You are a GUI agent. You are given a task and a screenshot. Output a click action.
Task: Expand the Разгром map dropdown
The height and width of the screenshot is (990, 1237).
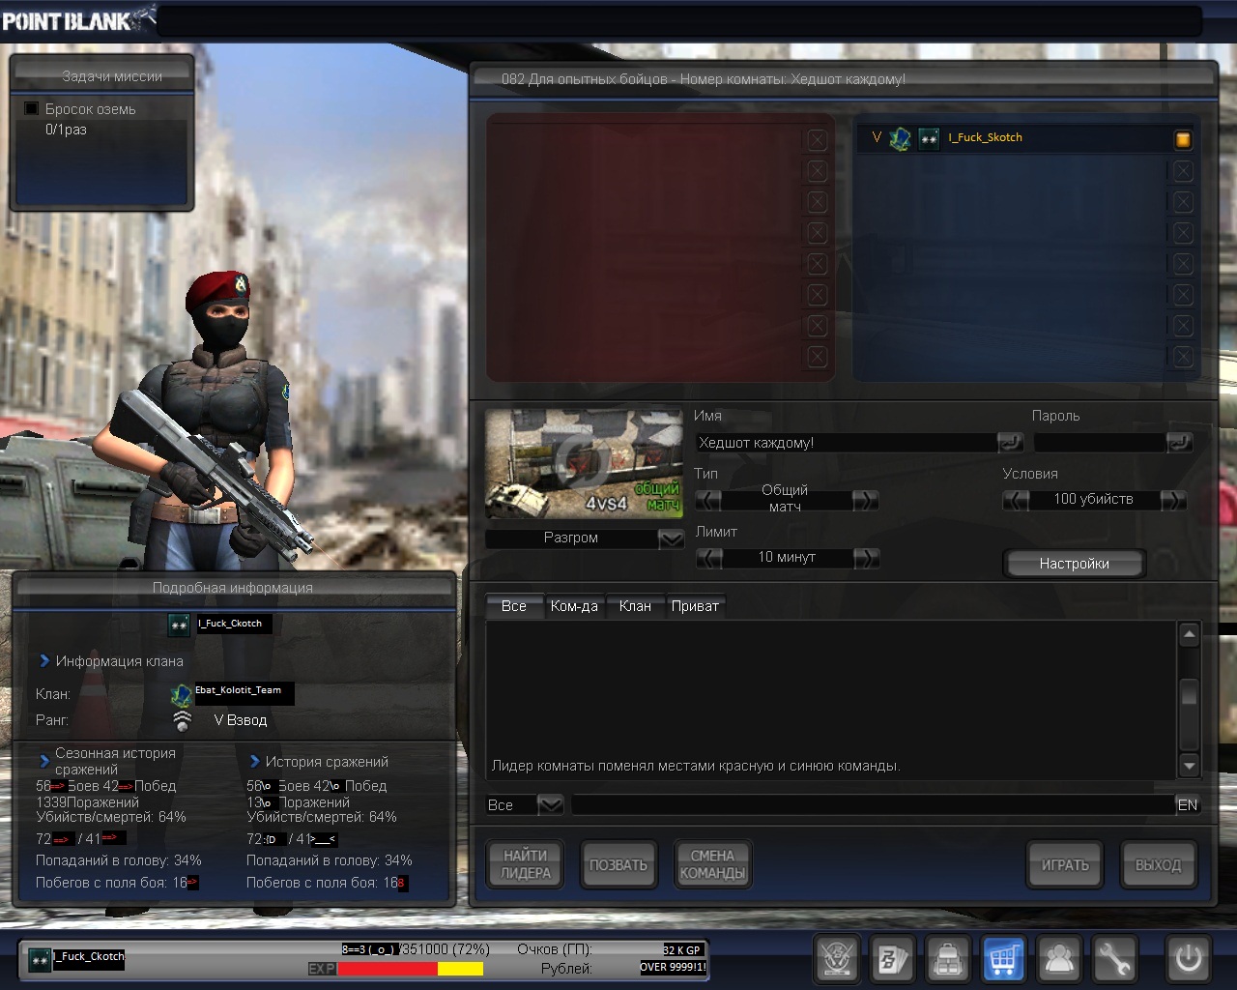coord(671,539)
